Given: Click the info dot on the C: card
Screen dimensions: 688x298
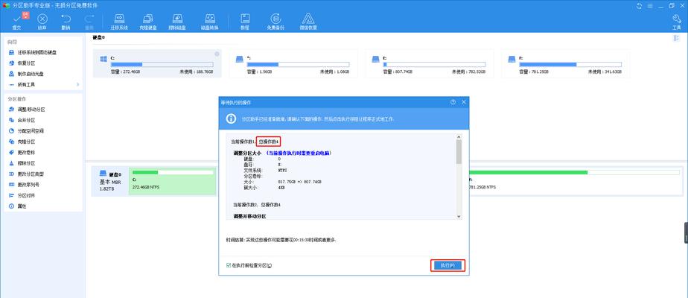Looking at the screenshot, I should (x=217, y=54).
